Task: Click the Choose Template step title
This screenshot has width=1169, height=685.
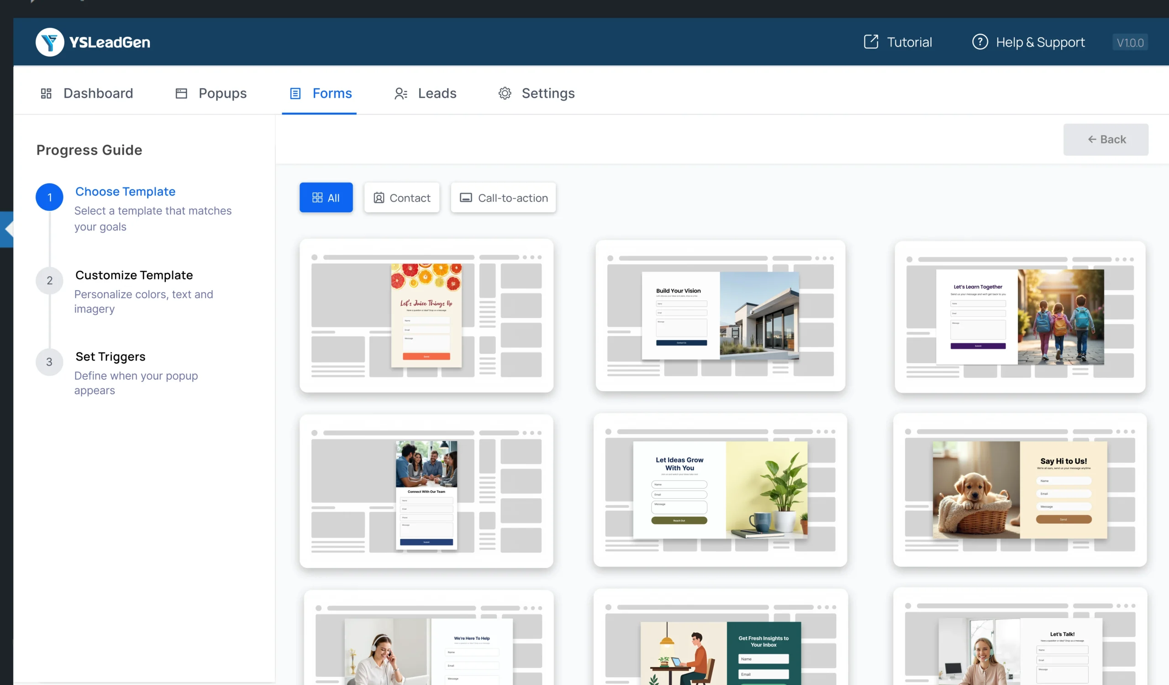Action: (125, 191)
